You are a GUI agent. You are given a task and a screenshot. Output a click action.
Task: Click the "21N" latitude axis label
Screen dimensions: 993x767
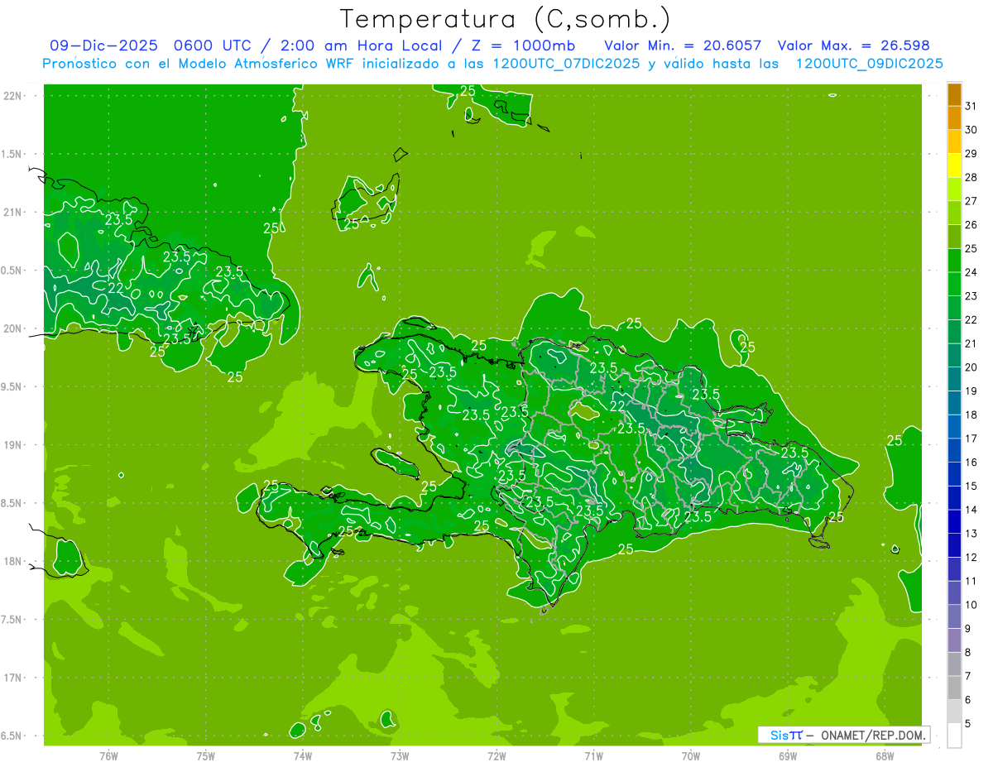pos(13,212)
